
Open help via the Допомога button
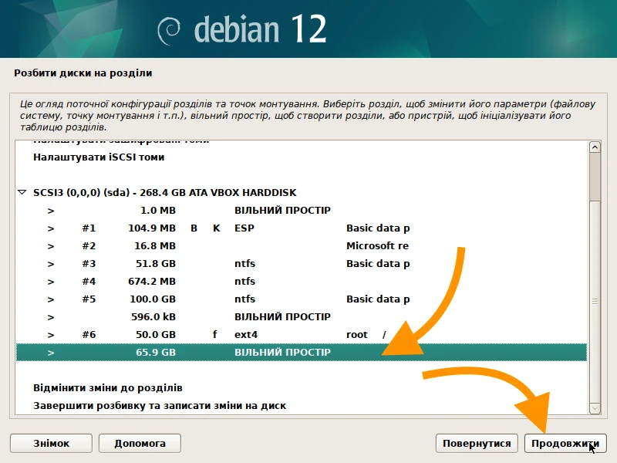(x=140, y=443)
